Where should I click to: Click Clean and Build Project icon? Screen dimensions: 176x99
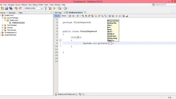pos(50,8)
